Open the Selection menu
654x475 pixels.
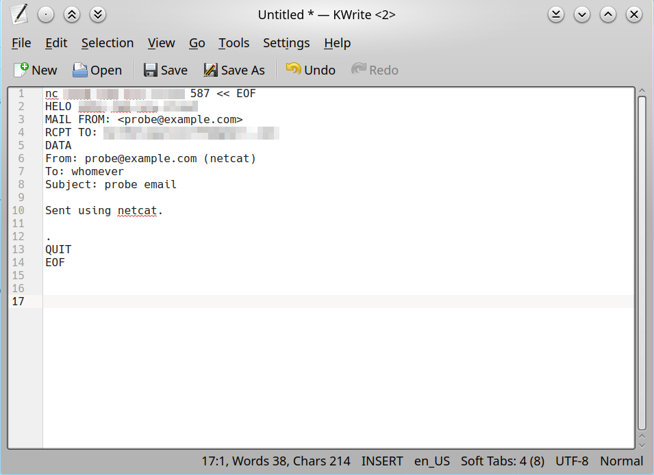click(108, 43)
